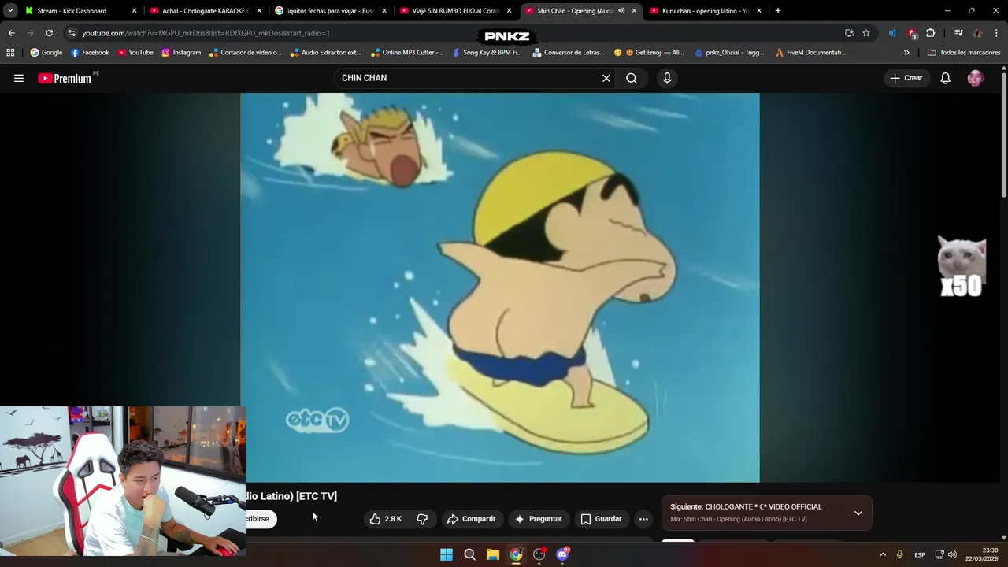Switch to the iquitos fechas para viajar tab
Image resolution: width=1008 pixels, height=567 pixels.
[x=330, y=11]
